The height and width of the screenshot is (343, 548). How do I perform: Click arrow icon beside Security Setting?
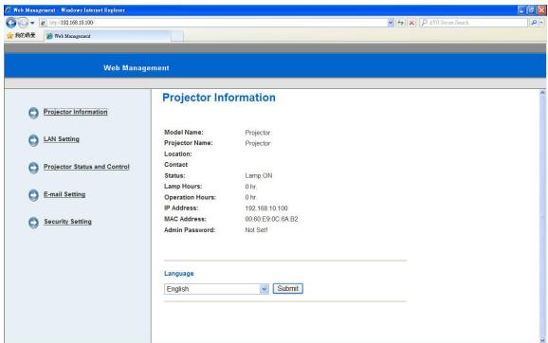(33, 223)
